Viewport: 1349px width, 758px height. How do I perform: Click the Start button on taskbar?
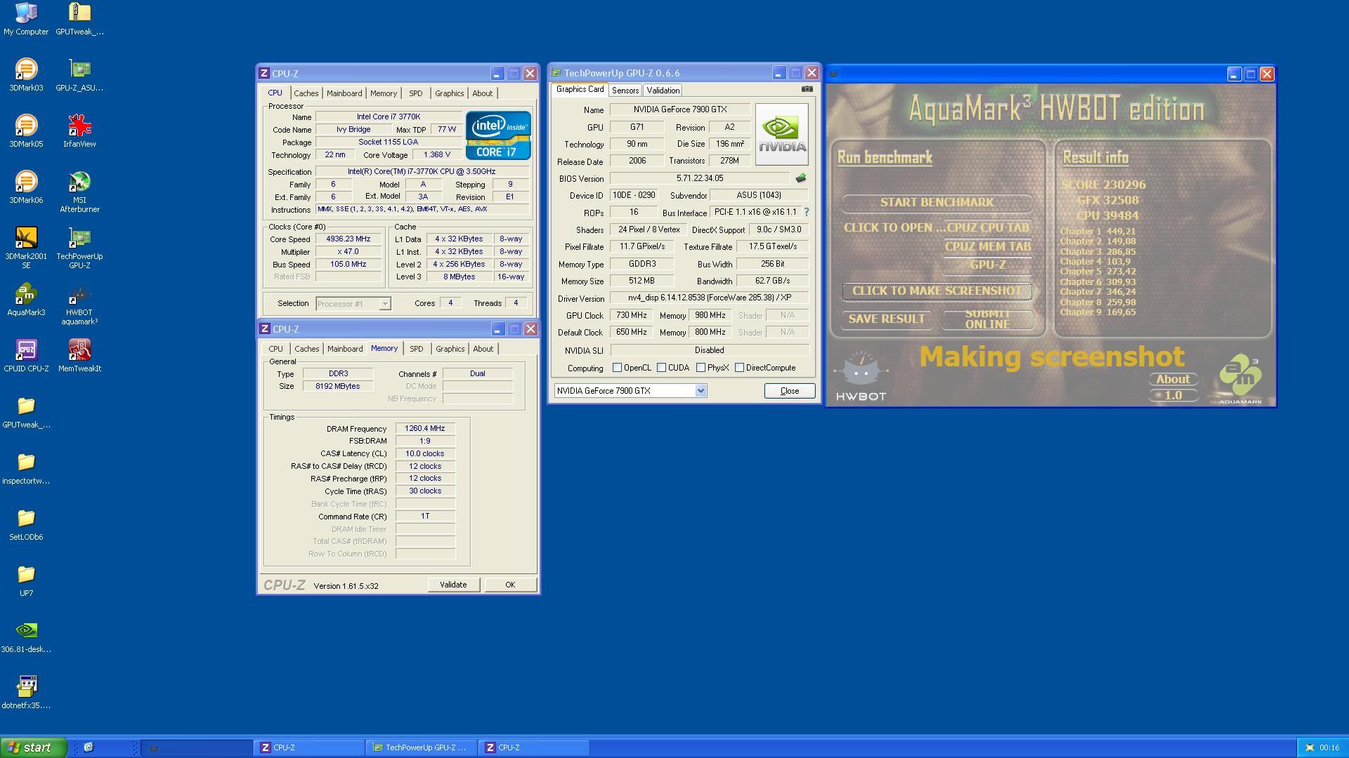point(34,747)
